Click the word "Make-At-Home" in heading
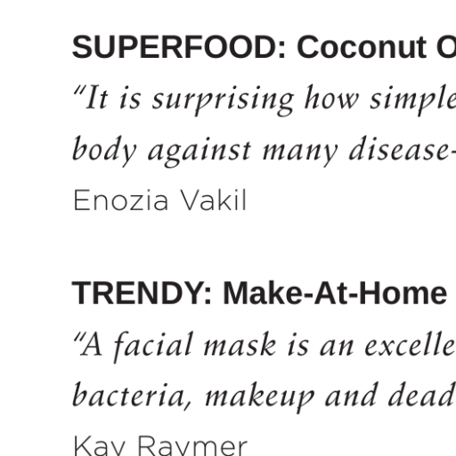456x456 pixels. pos(335,293)
